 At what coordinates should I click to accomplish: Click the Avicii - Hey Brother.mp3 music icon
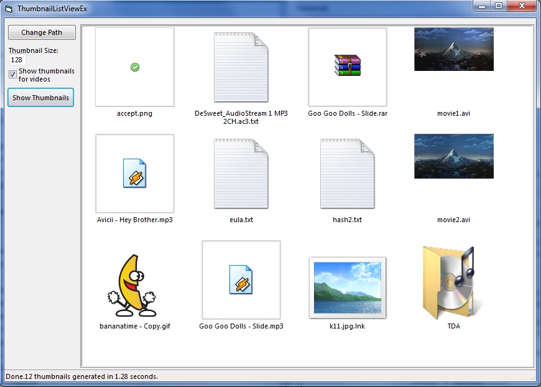point(134,173)
